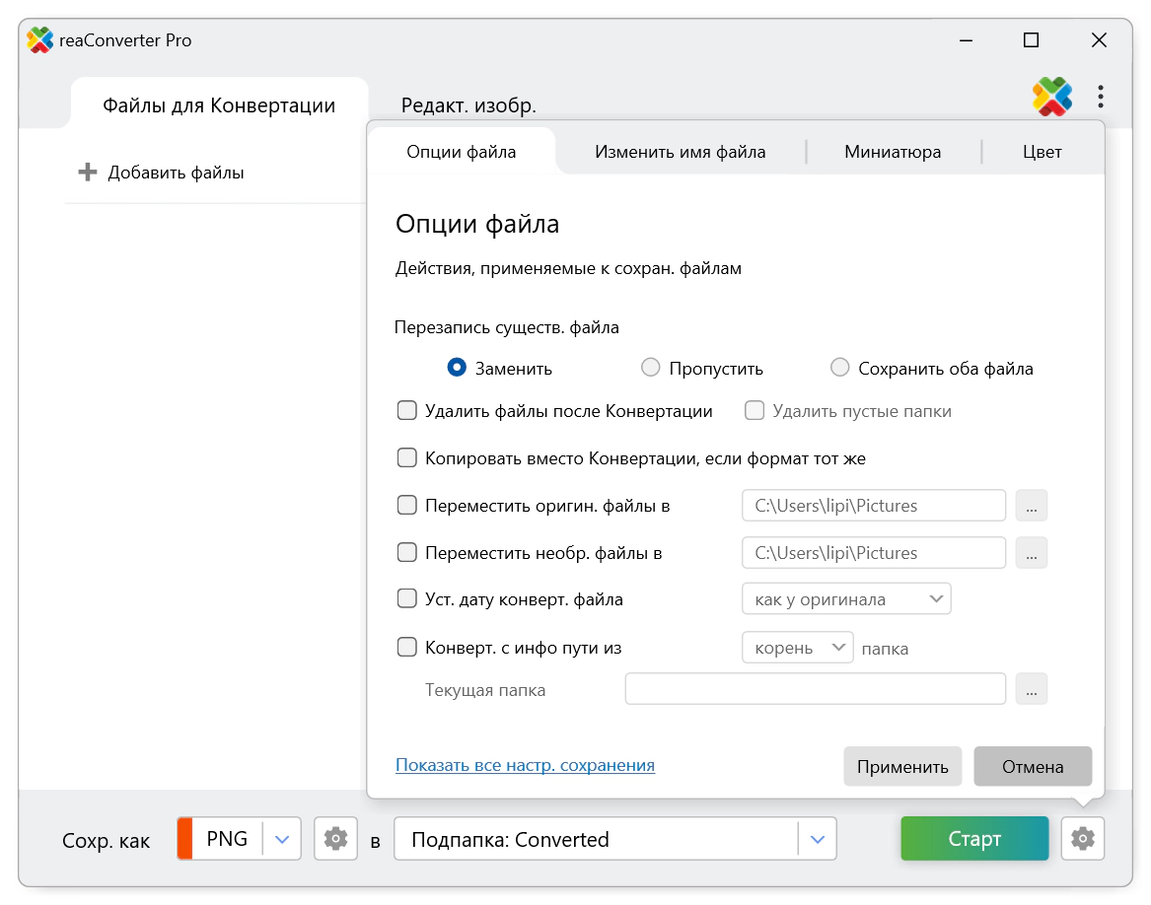Screen dimensions: 1151x905
Task: Open the three-dot vertical menu
Action: pyautogui.click(x=1101, y=97)
